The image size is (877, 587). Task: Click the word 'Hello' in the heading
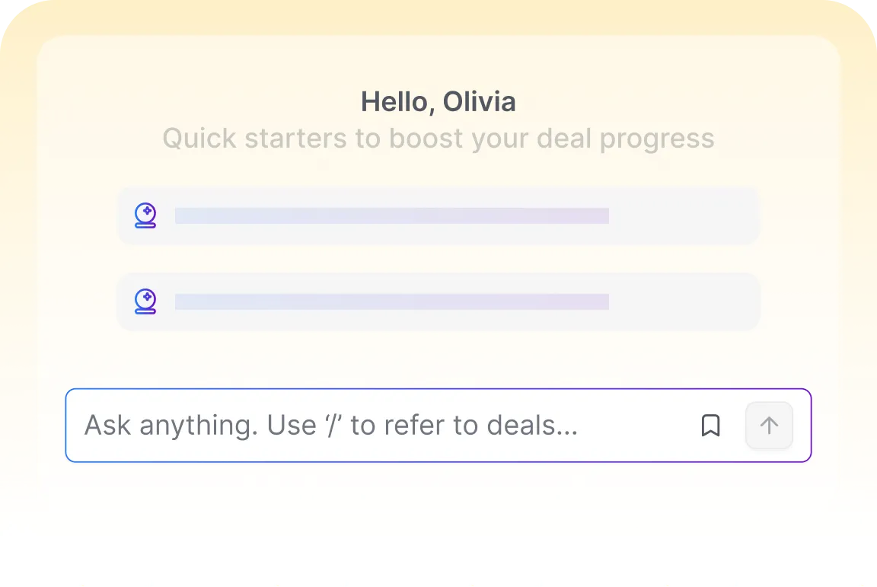[394, 102]
